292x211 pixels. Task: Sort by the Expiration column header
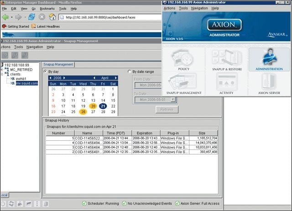tap(146, 133)
